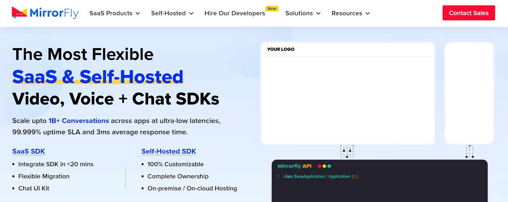Click the Chat UI Kit bullet

(x=34, y=188)
